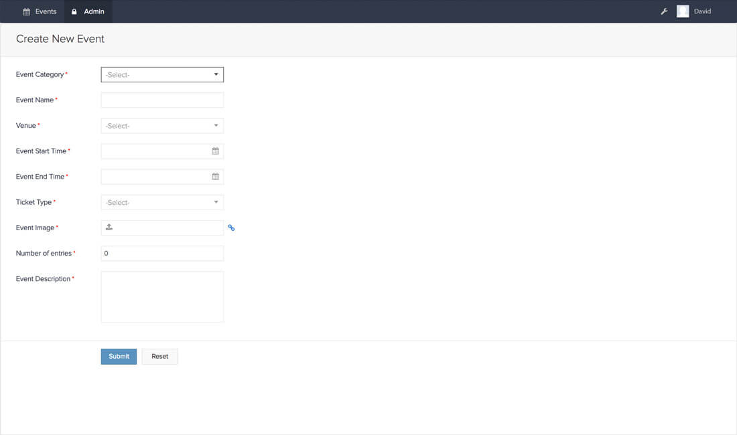Click the Number of entries field

pos(161,253)
